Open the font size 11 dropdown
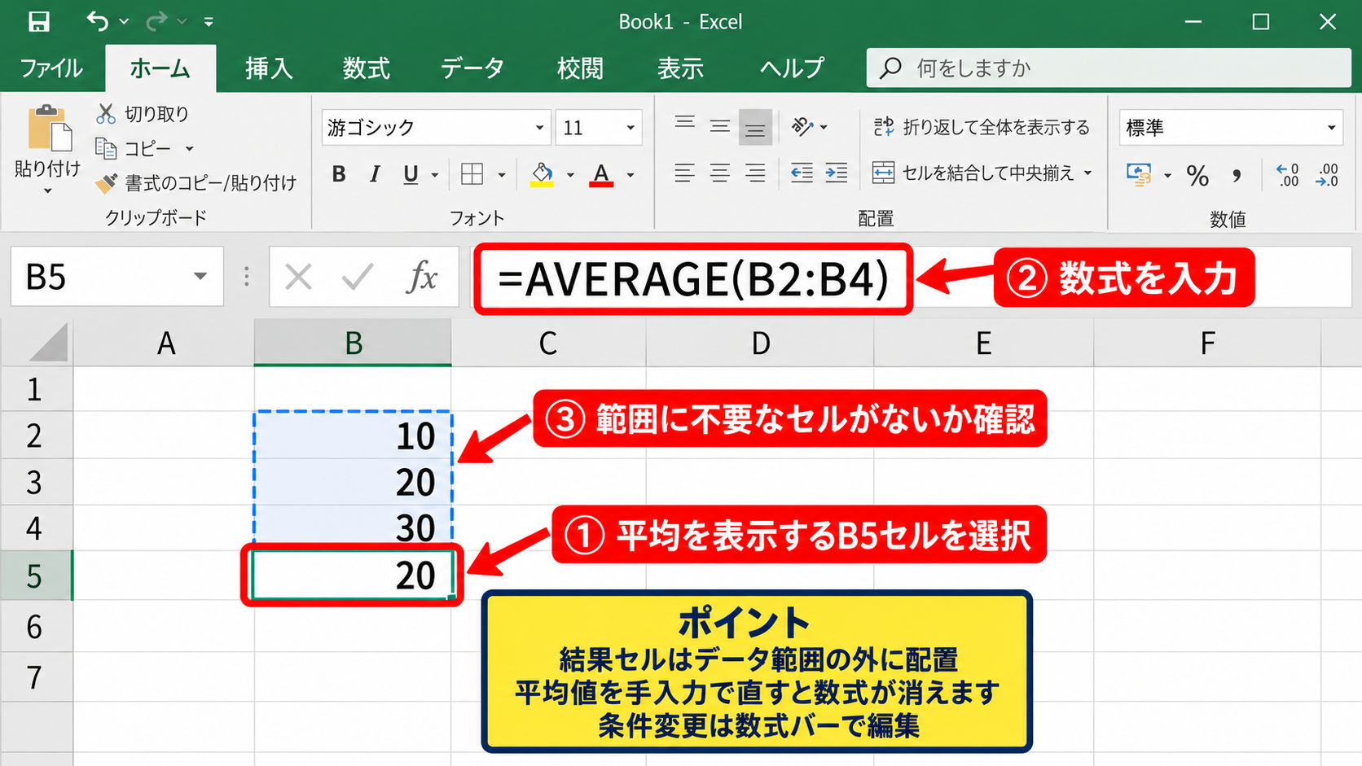1362x766 pixels. click(x=630, y=128)
